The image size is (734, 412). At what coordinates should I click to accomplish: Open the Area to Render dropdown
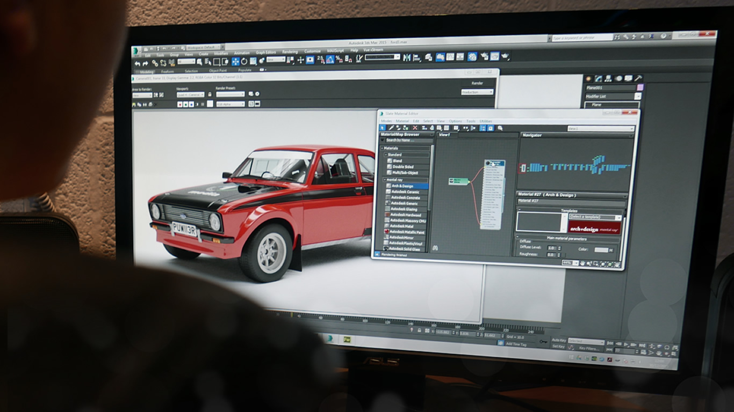click(142, 95)
